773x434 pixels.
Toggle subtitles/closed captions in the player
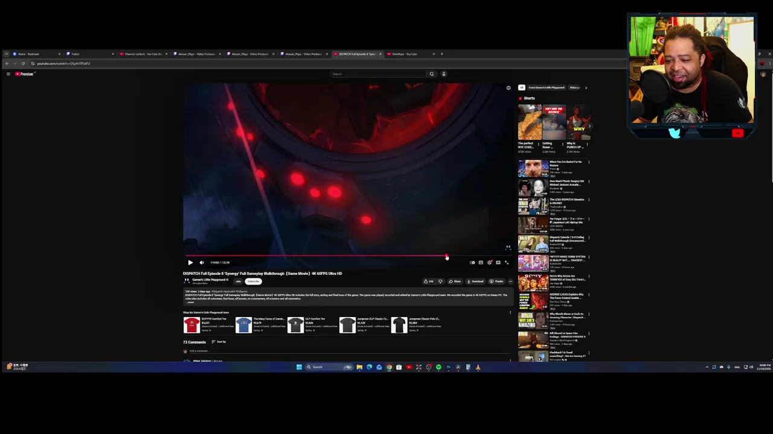coord(481,262)
